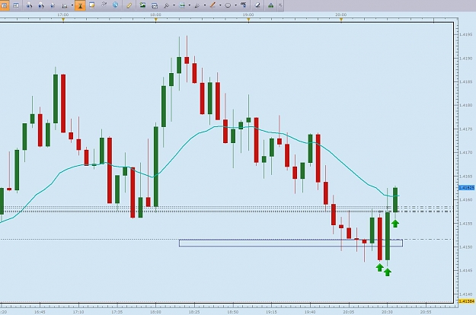
Task: Toggle the orange-highlighted hourglass toolbar button
Action: 80,5
